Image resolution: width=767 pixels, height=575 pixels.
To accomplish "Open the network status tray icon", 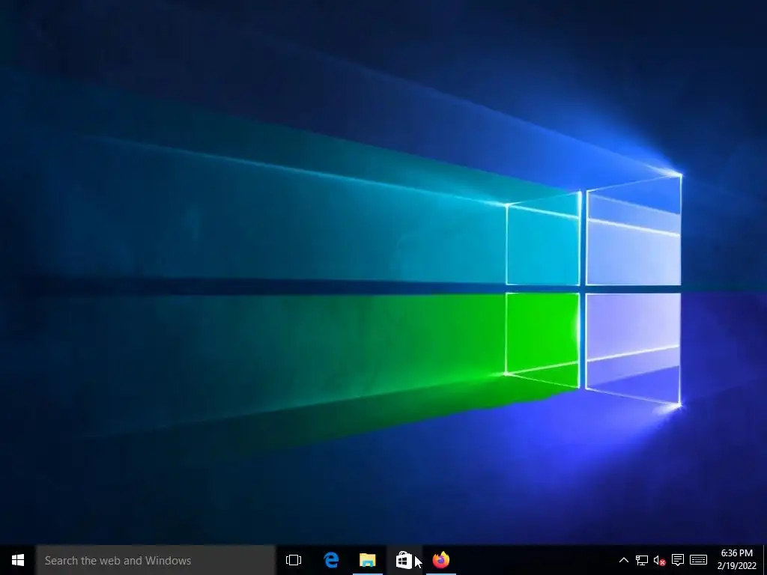I will click(641, 560).
